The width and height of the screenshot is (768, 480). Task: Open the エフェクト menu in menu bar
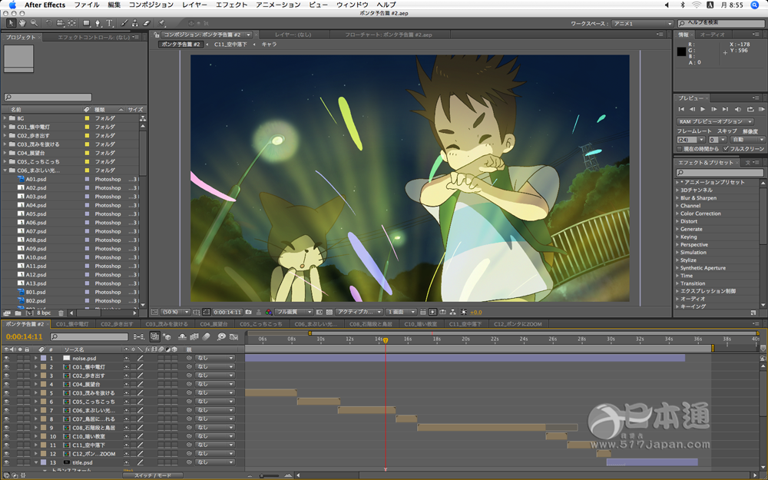click(231, 5)
